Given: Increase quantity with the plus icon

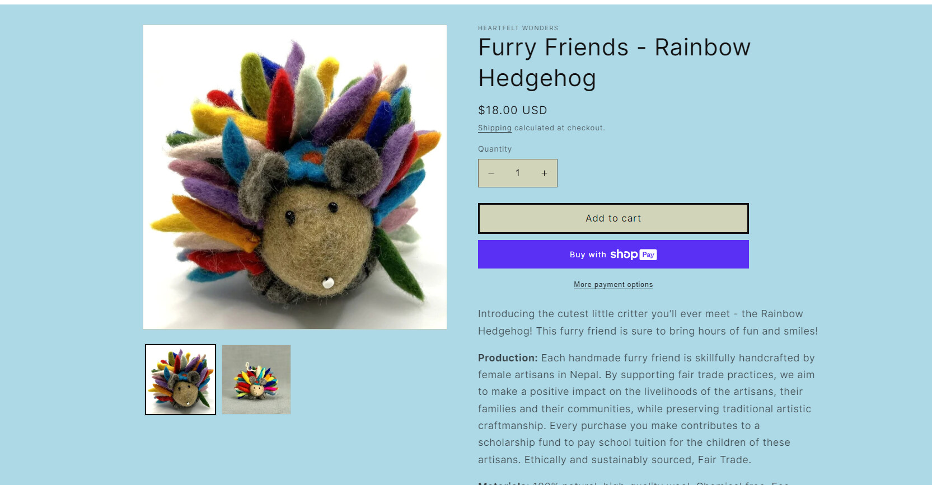Looking at the screenshot, I should point(544,173).
